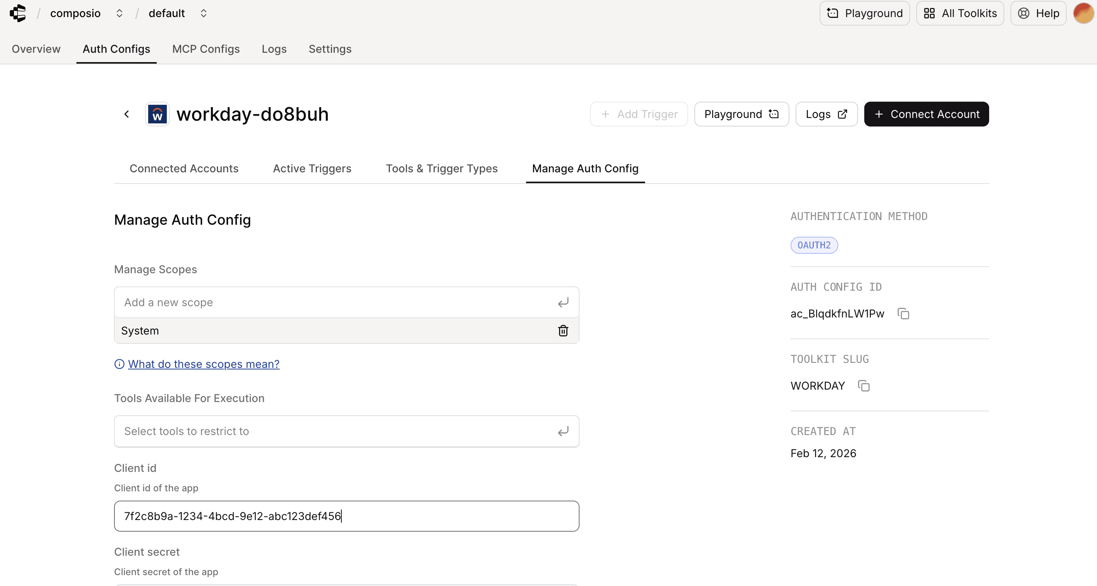Click enter icon in Add a new scope field

tap(563, 303)
